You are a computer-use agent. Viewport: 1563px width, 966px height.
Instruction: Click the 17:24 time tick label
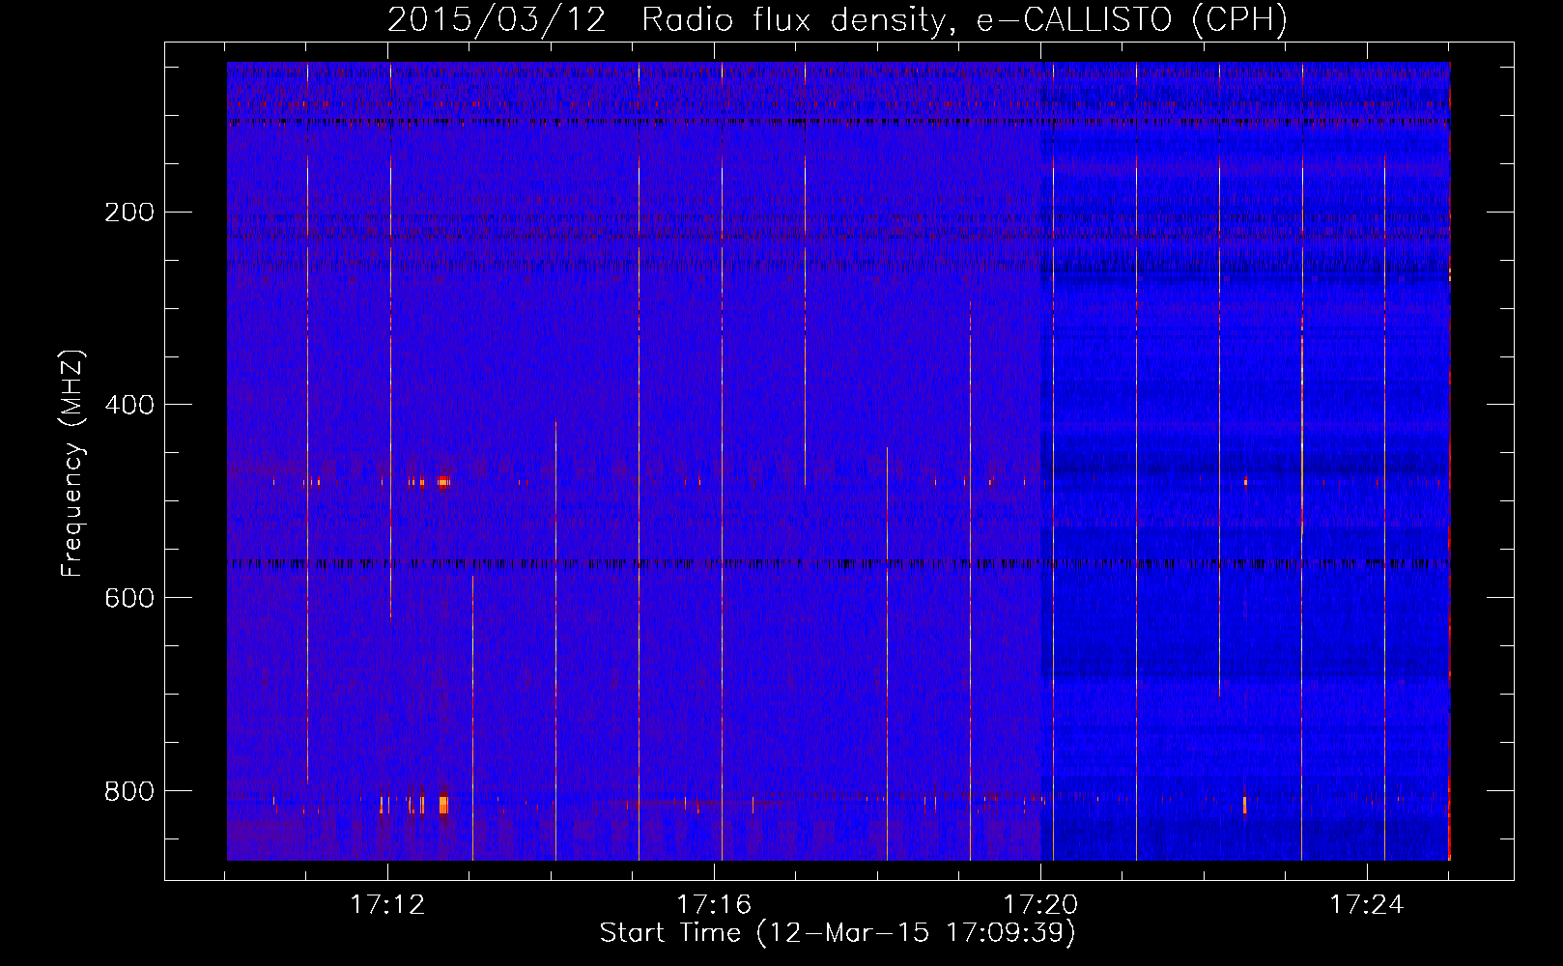click(1367, 905)
